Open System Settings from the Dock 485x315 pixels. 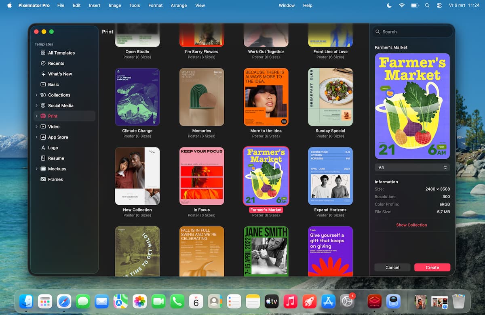[347, 301]
